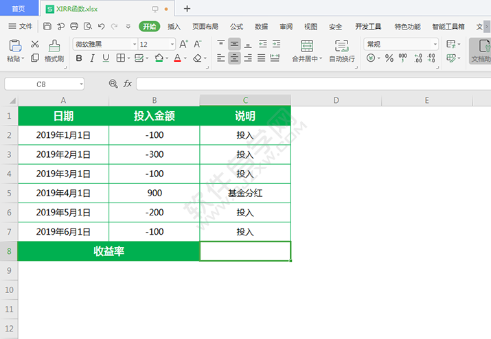Open the Developer Tools (开发工具) tab
491x339 pixels.
point(368,27)
